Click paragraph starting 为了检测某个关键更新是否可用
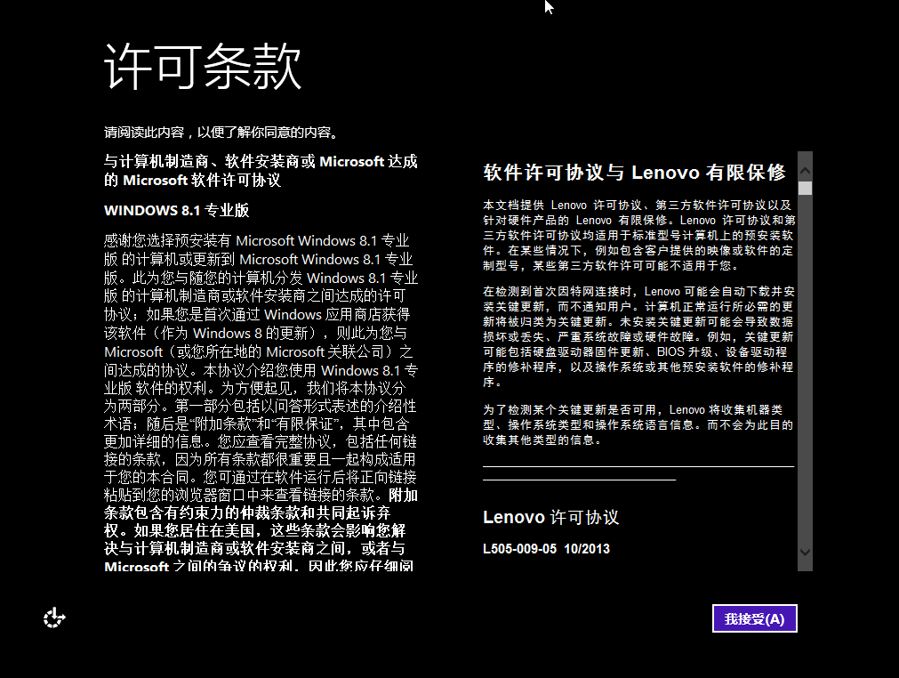Viewport: 899px width, 678px height. point(638,425)
